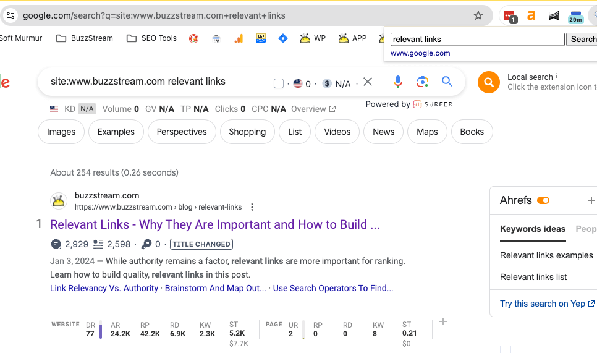This screenshot has width=597, height=353.
Task: Open 'Use Search Operators To Find...' sitelink
Action: pos(332,288)
